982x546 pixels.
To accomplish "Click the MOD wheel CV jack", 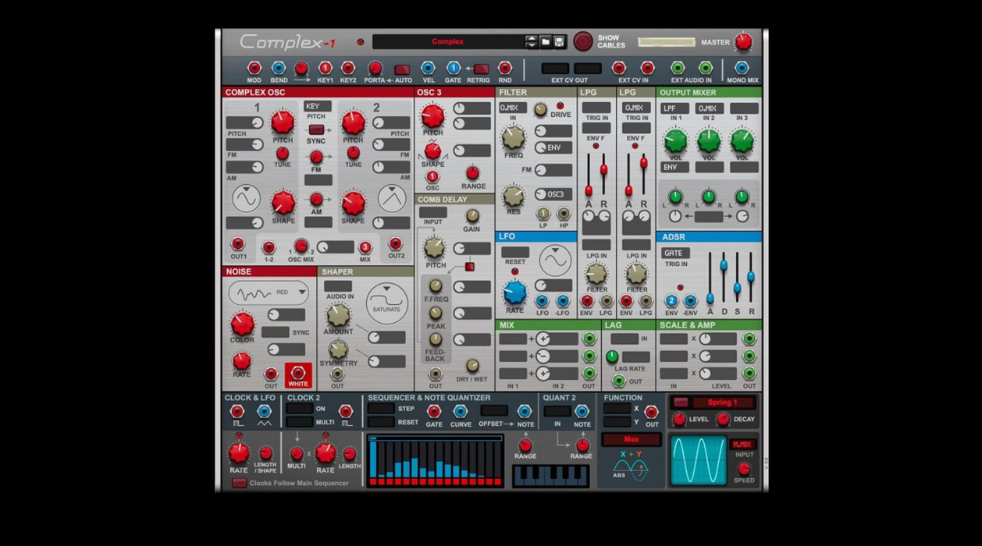I will click(254, 69).
